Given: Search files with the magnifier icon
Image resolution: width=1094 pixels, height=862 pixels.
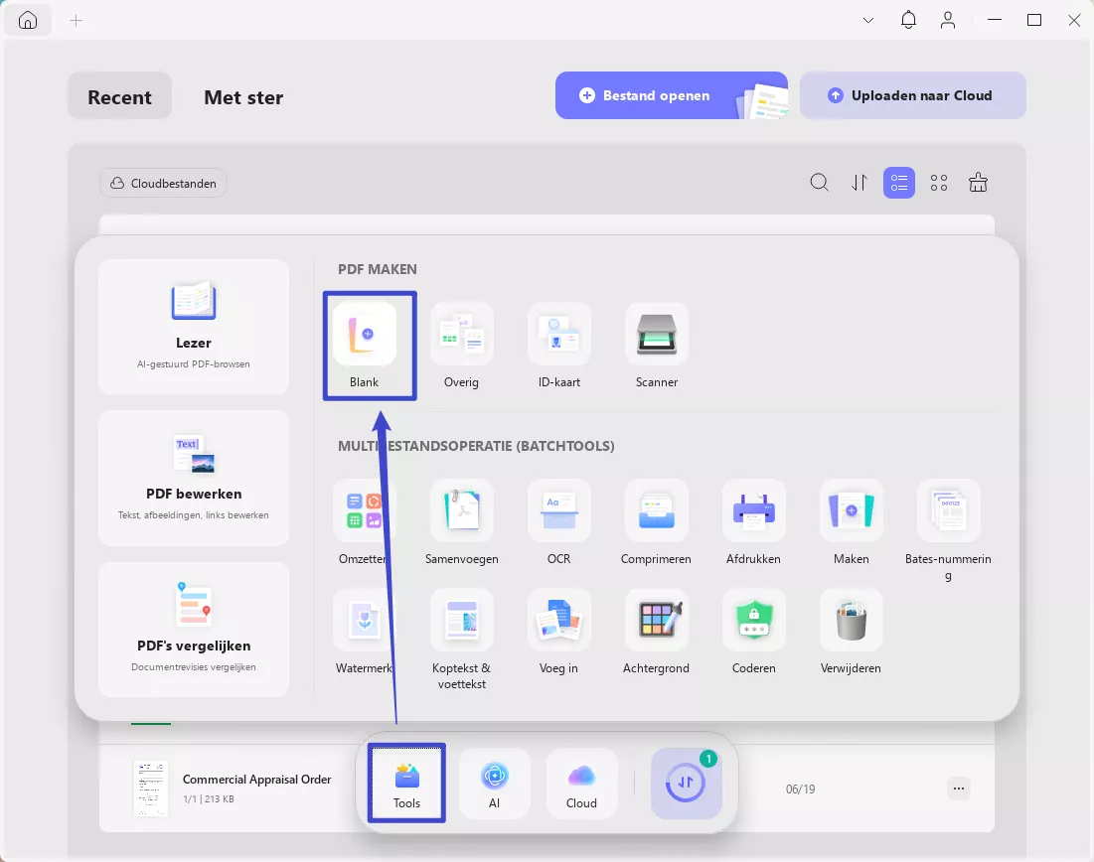Looking at the screenshot, I should click(x=820, y=183).
